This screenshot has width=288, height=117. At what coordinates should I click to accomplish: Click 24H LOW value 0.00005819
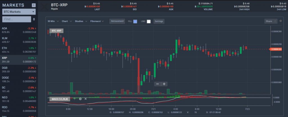(278, 6)
